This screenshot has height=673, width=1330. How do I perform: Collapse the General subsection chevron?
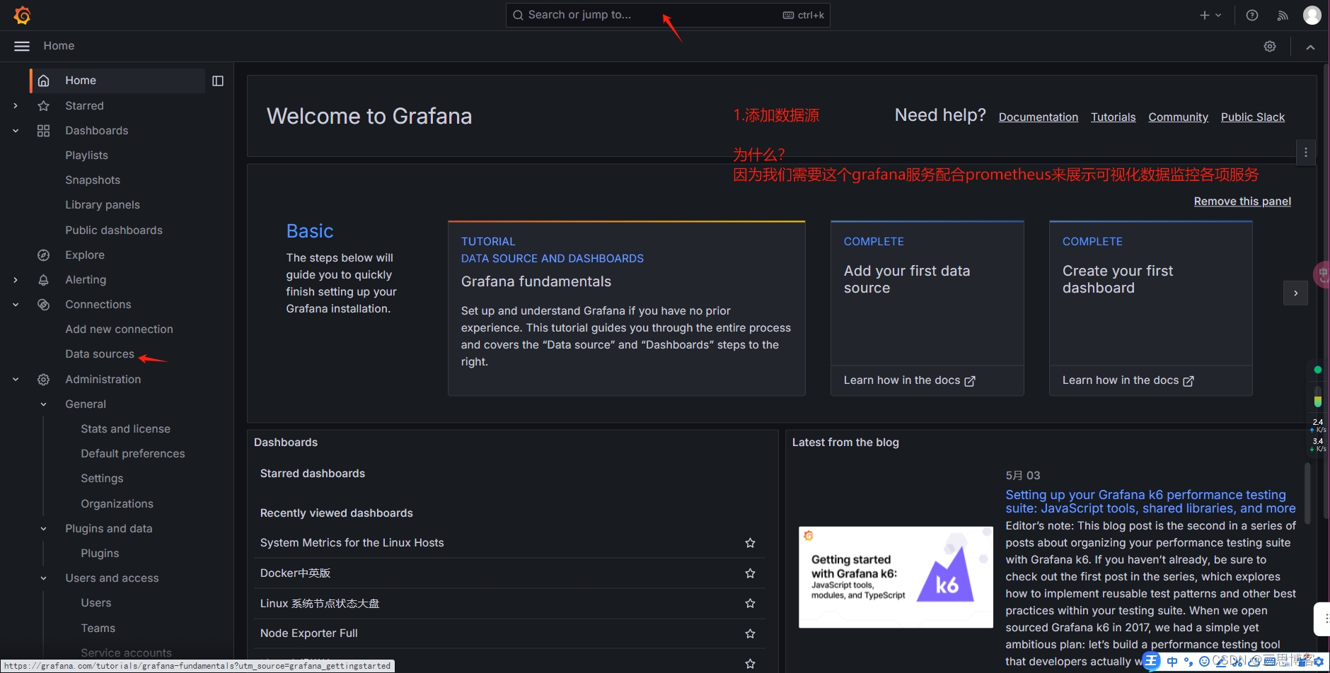pos(43,404)
